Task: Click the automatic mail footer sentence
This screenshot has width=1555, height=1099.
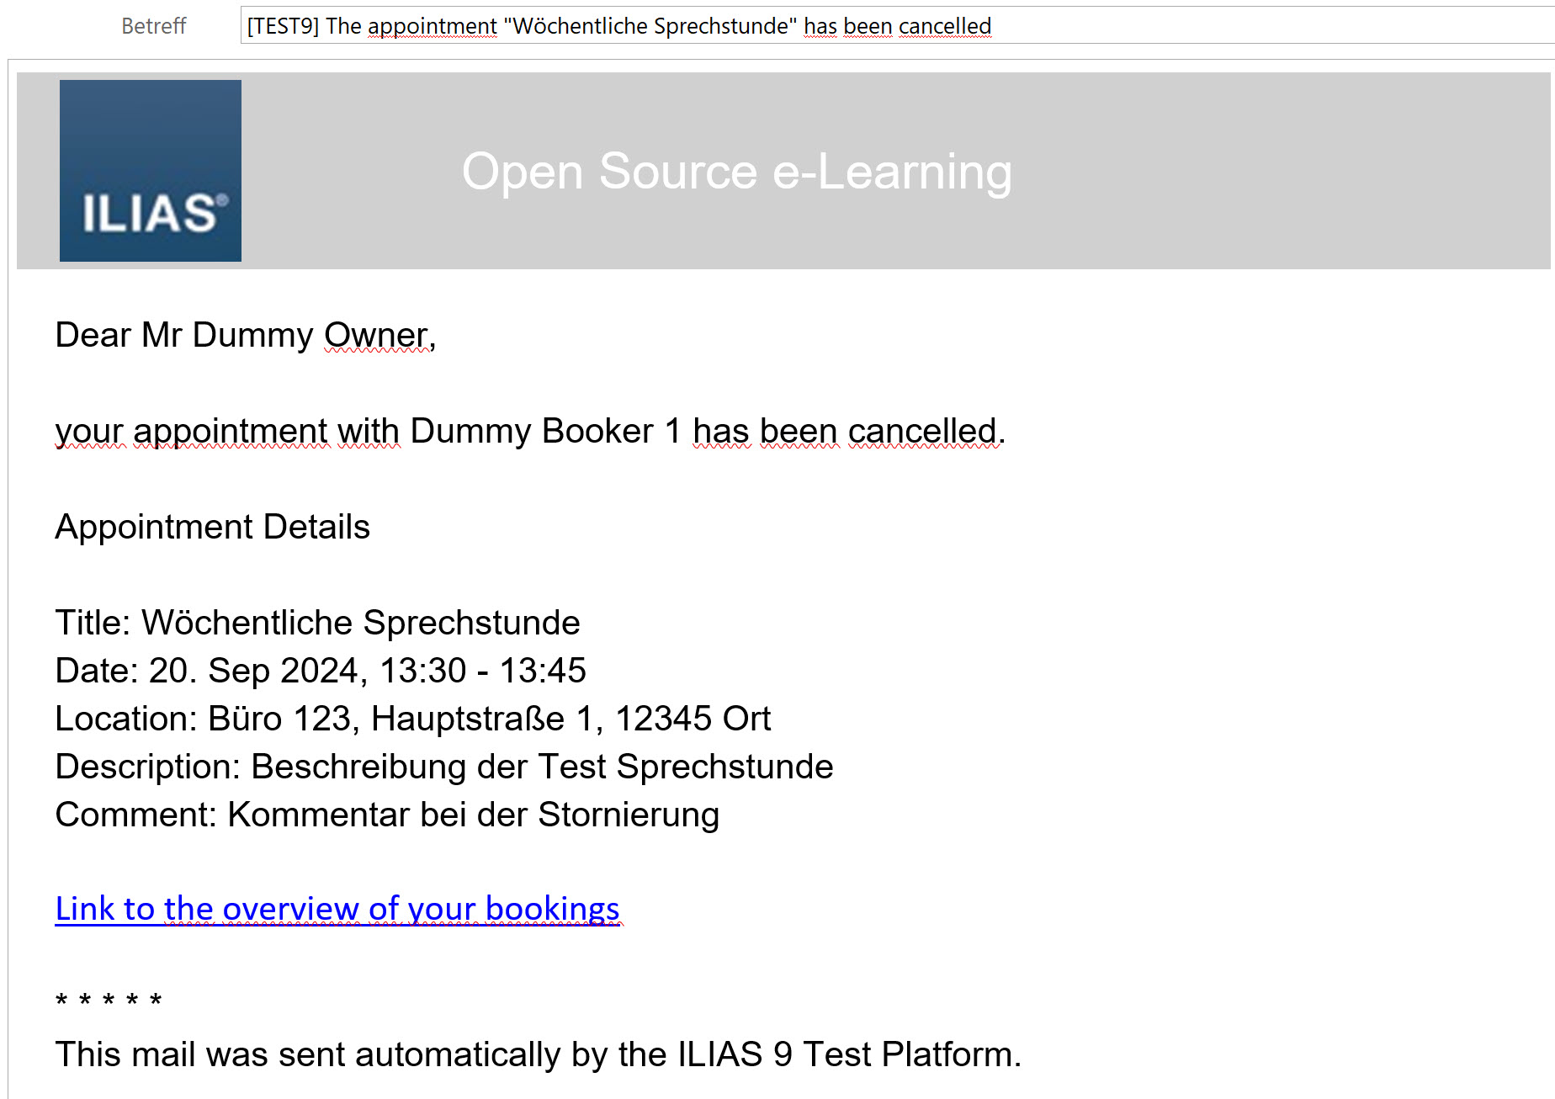Action: point(538,1054)
